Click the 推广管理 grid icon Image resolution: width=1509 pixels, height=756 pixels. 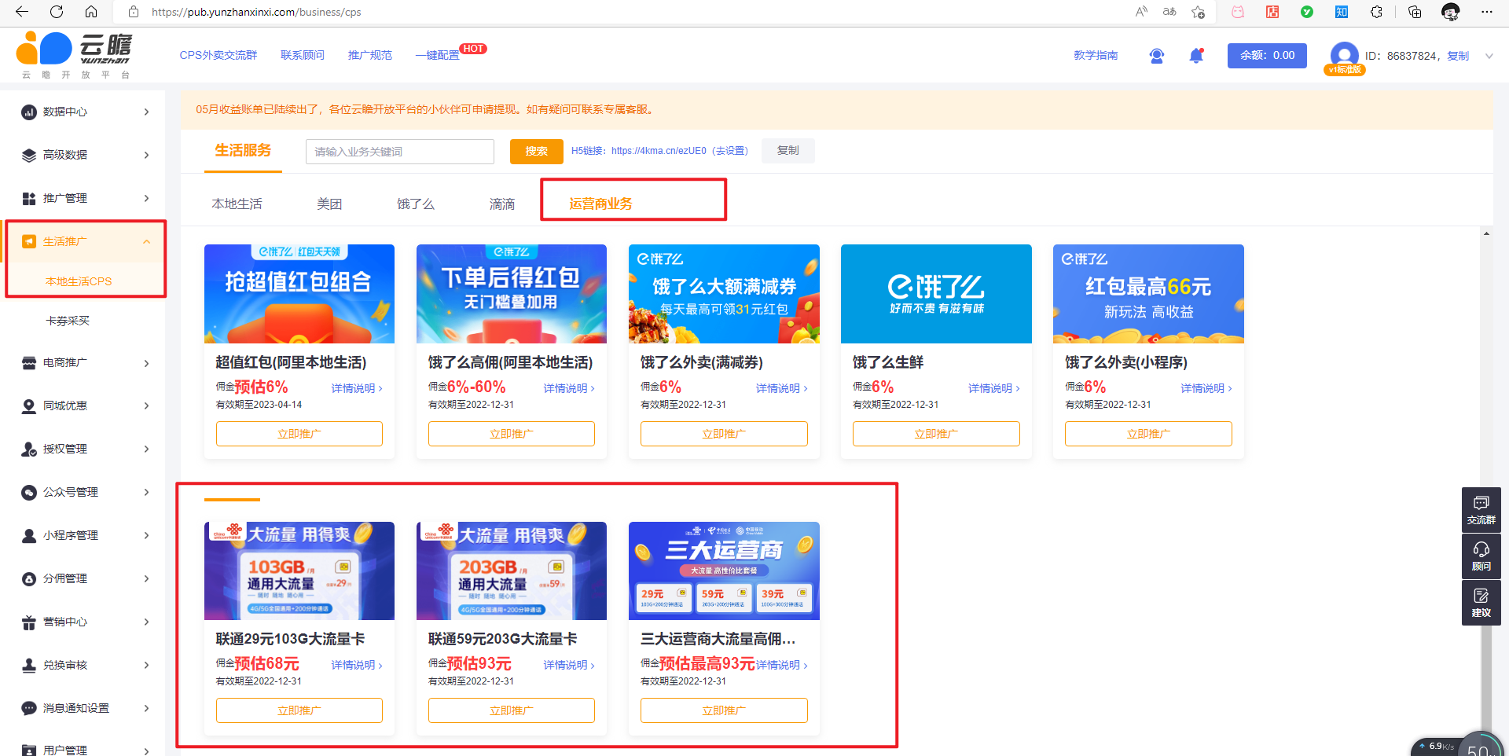[29, 198]
